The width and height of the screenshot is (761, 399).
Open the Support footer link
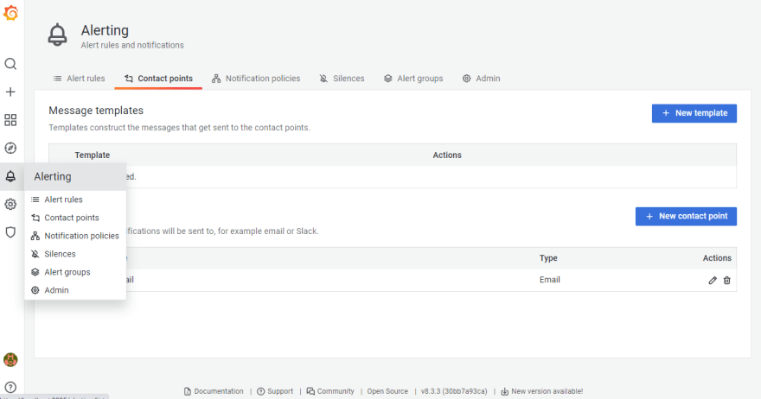click(275, 391)
